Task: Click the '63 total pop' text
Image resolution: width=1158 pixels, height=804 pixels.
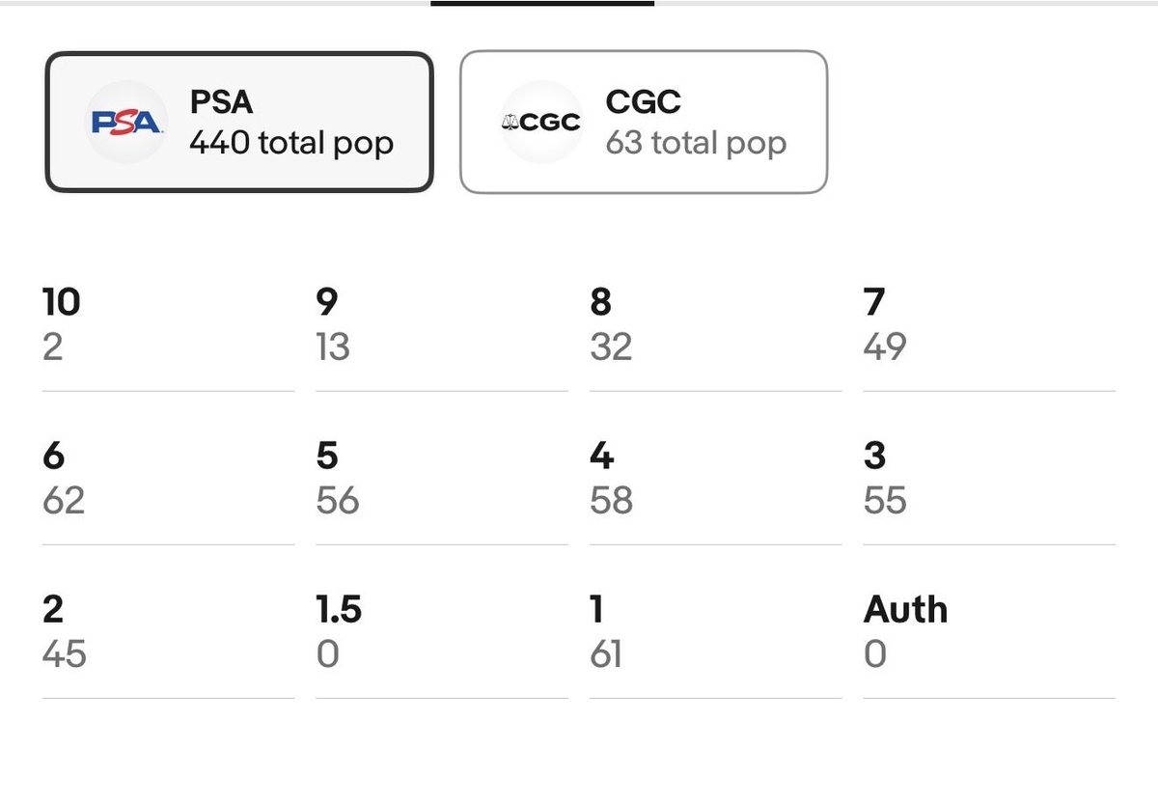Action: (x=696, y=144)
